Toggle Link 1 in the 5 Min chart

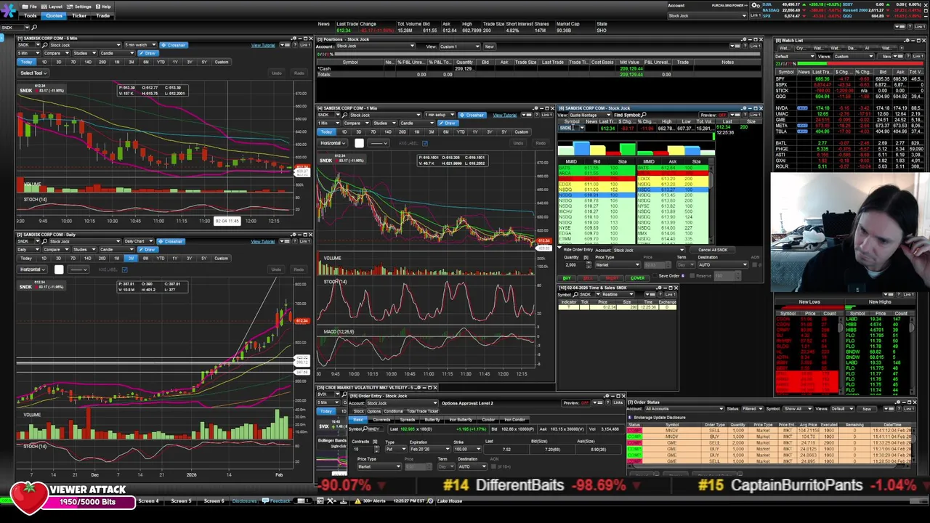(305, 45)
